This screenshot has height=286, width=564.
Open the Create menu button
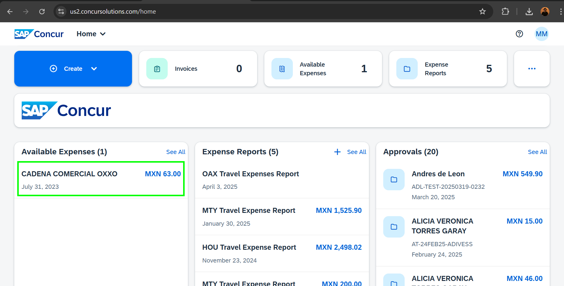73,69
